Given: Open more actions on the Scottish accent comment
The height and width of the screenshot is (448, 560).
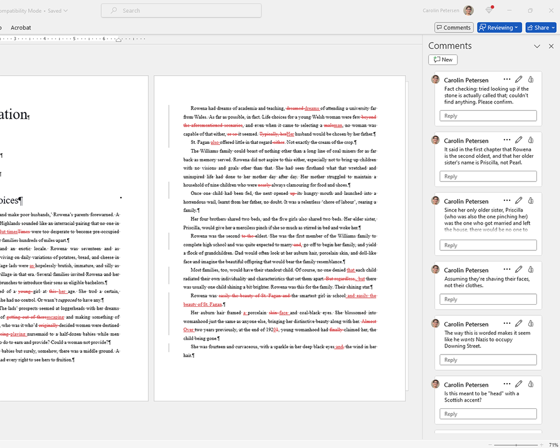Looking at the screenshot, I should [507, 384].
